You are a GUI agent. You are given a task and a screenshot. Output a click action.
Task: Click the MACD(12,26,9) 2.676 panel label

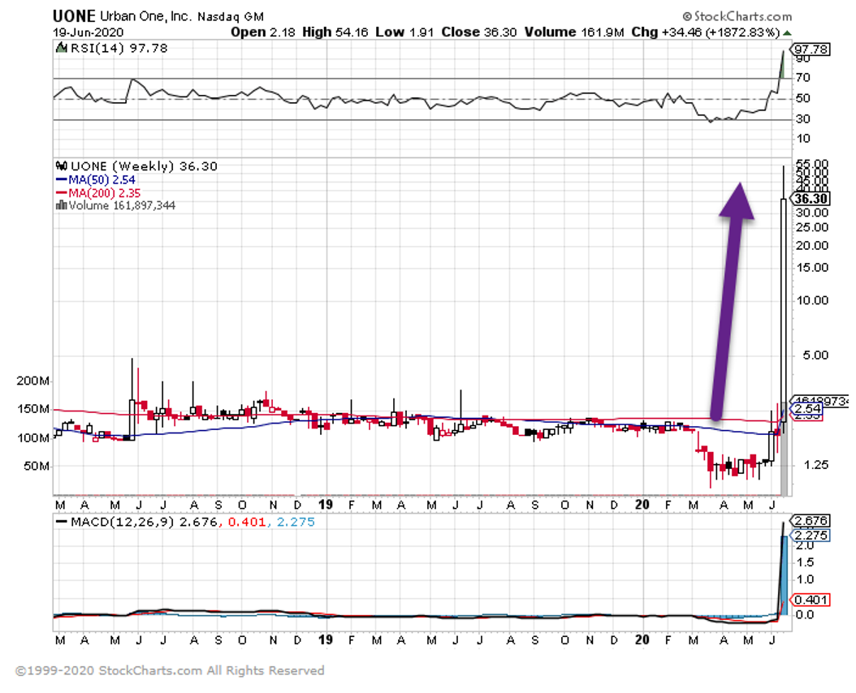[144, 523]
